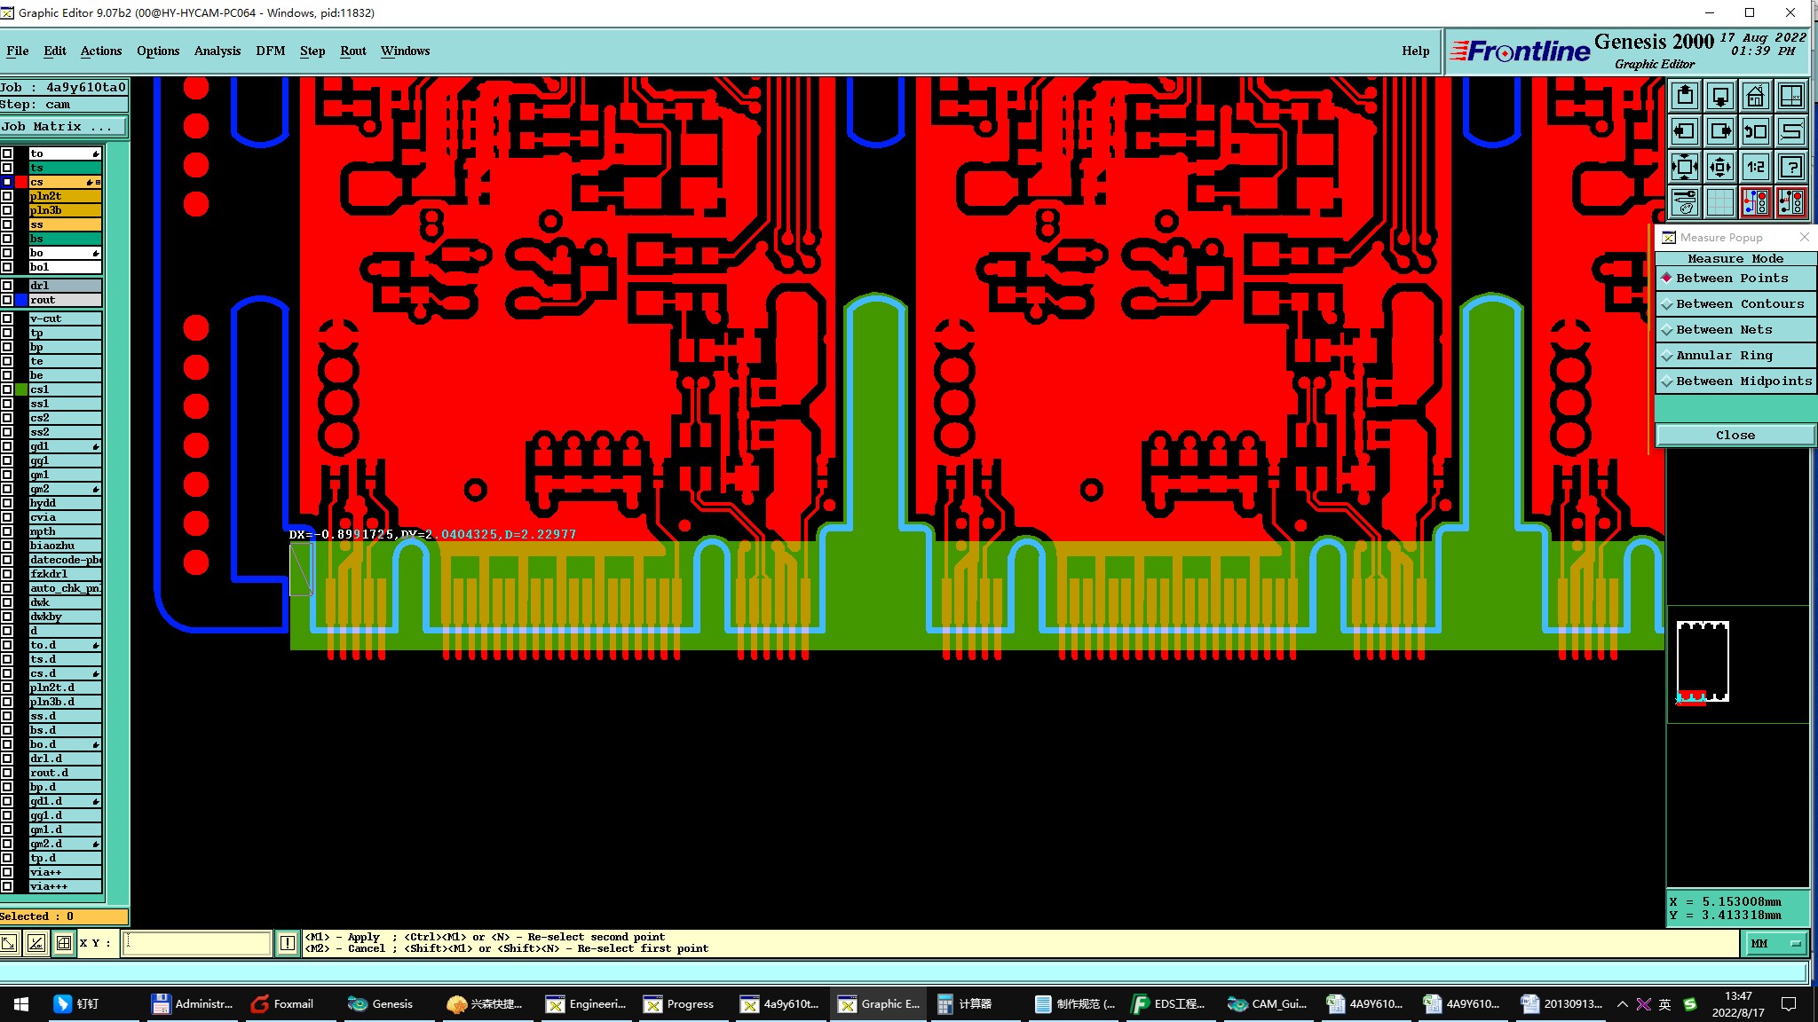Click the 1:2 zoom scale icon
The width and height of the screenshot is (1818, 1022).
point(1756,167)
